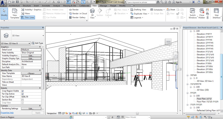Click the Save disk icon
Screen dimensions: 223x119
pos(17,2)
